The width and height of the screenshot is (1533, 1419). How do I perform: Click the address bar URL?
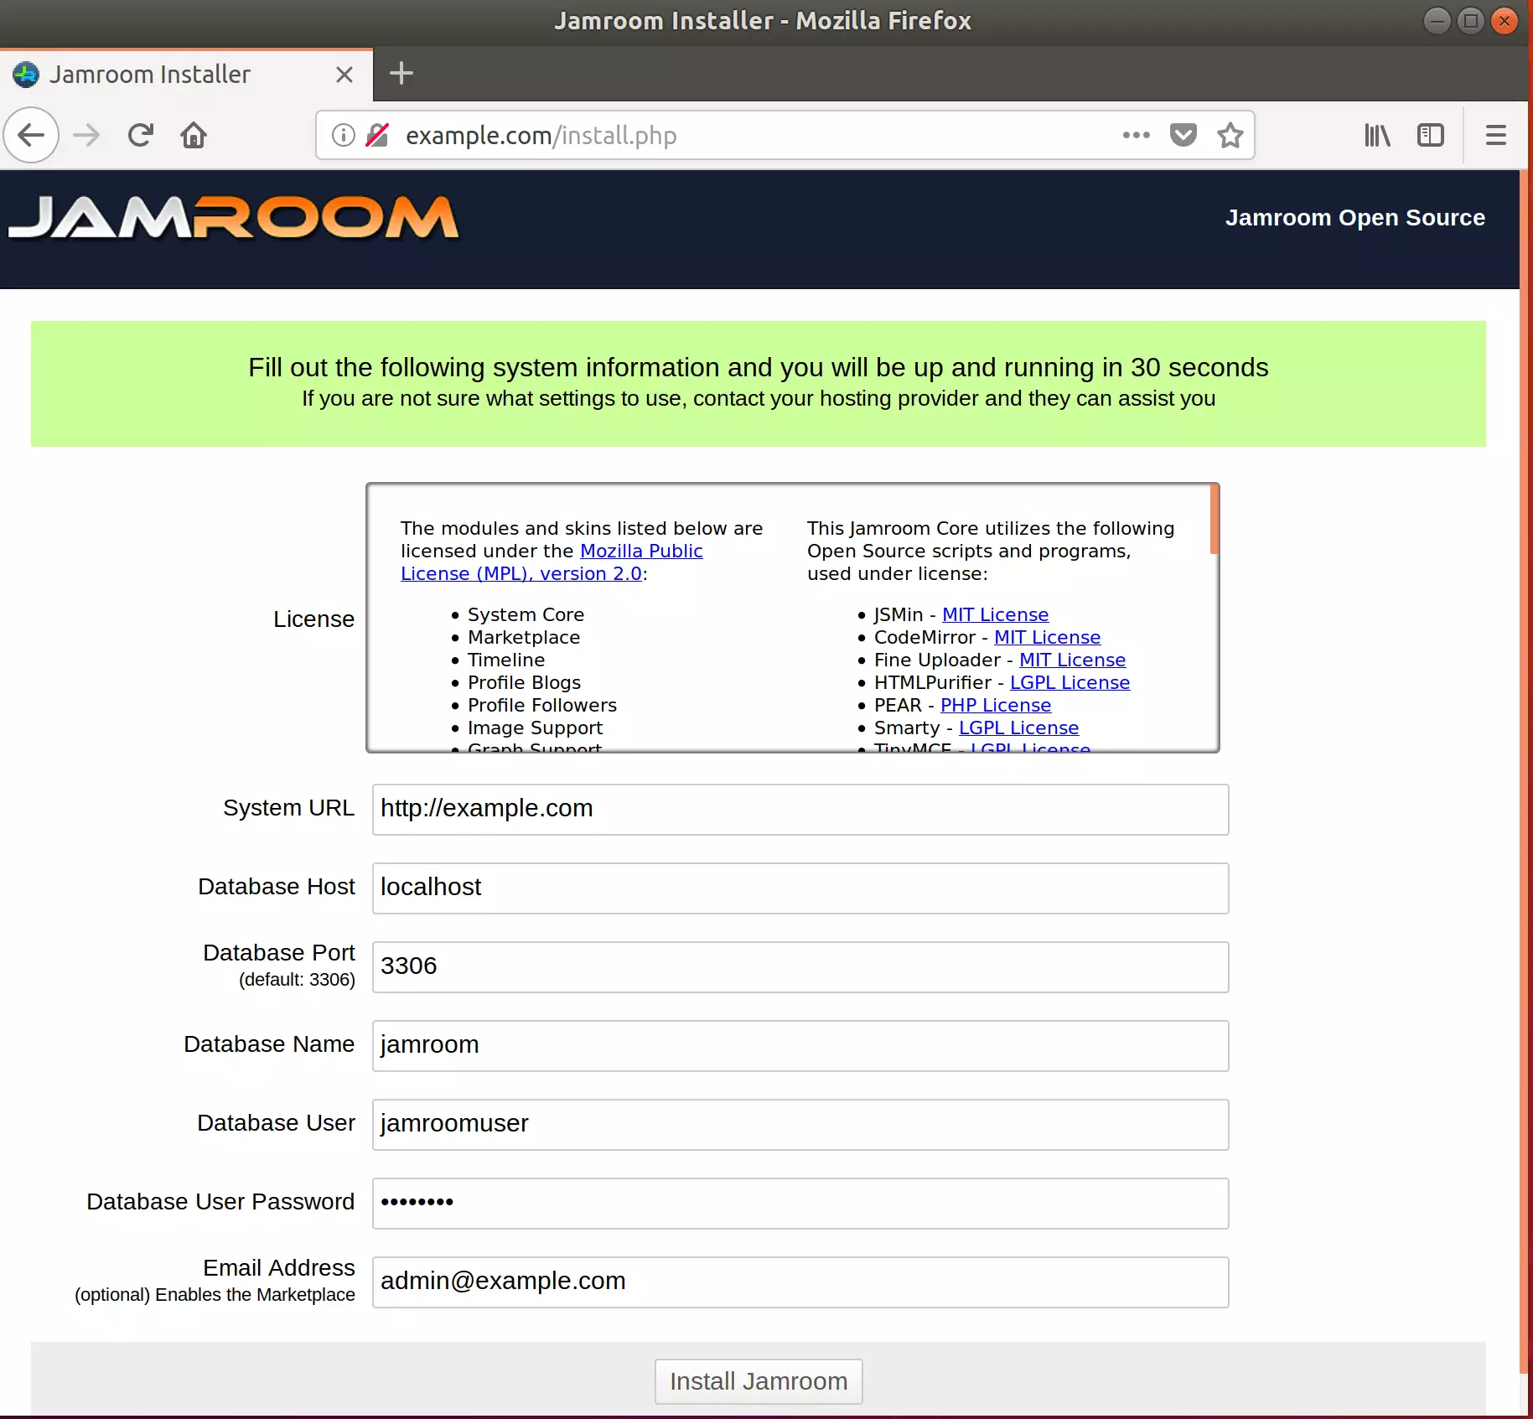(541, 135)
